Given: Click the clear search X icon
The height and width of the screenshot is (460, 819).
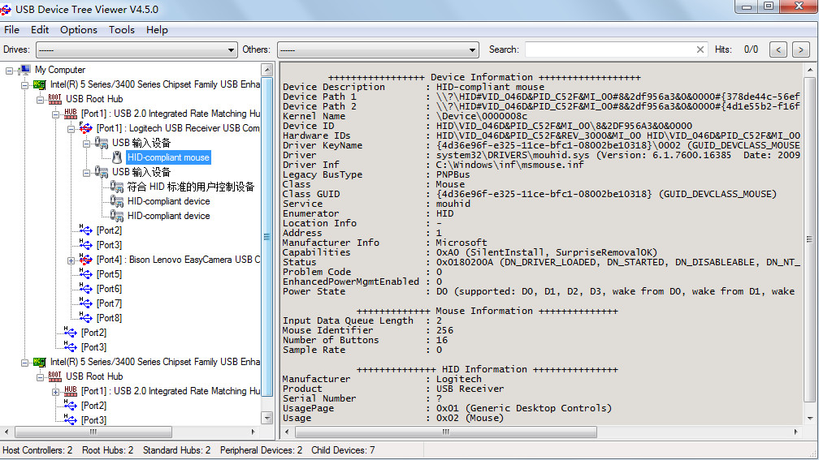Looking at the screenshot, I should [700, 49].
